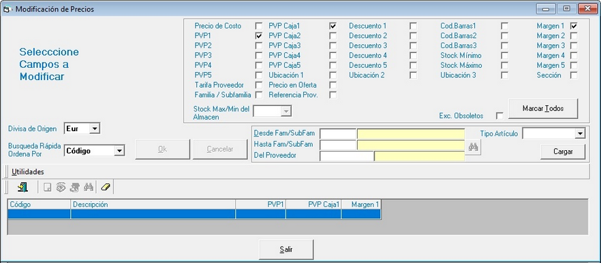Image resolution: width=601 pixels, height=263 pixels.
Task: Open the Divisa de Origen dropdown
Action: pyautogui.click(x=94, y=129)
